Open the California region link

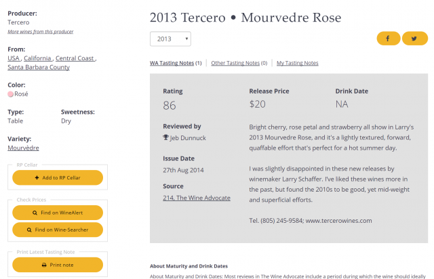(37, 58)
